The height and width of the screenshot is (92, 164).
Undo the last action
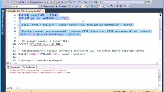pos(74,2)
